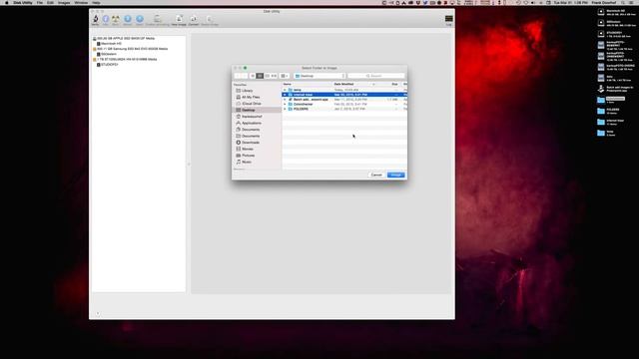Select the FOLDERS folder row
The height and width of the screenshot is (359, 639).
click(x=344, y=110)
